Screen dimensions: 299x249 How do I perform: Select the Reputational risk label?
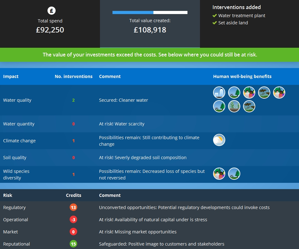tap(16, 244)
